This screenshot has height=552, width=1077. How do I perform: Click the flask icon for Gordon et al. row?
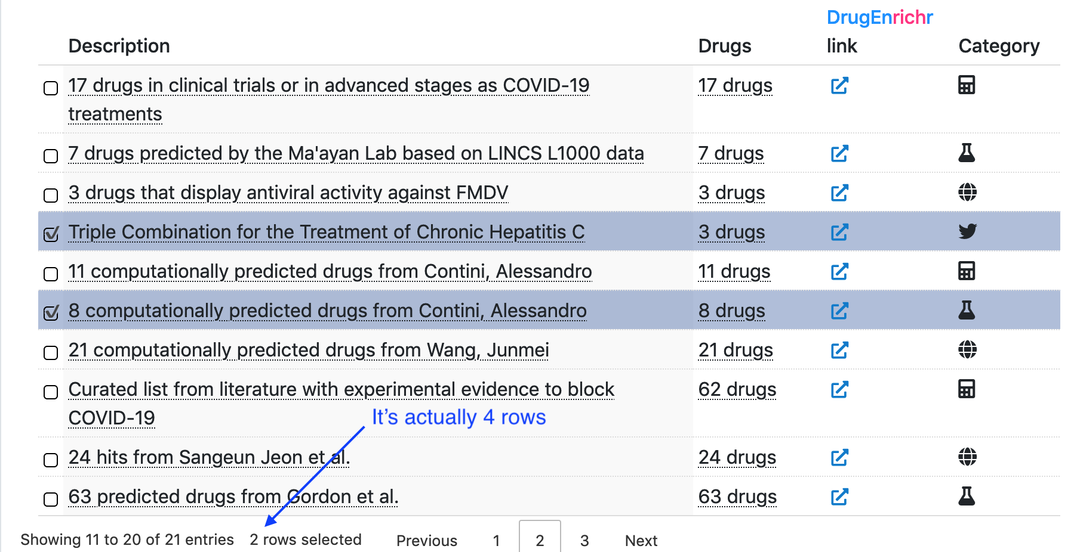(x=967, y=495)
